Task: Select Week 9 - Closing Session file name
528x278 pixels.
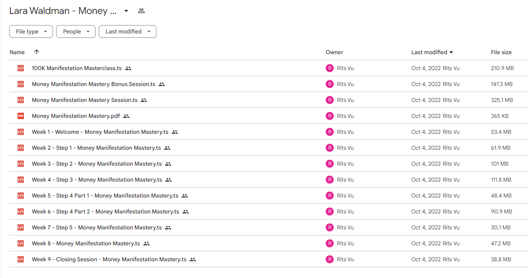Action: click(109, 259)
